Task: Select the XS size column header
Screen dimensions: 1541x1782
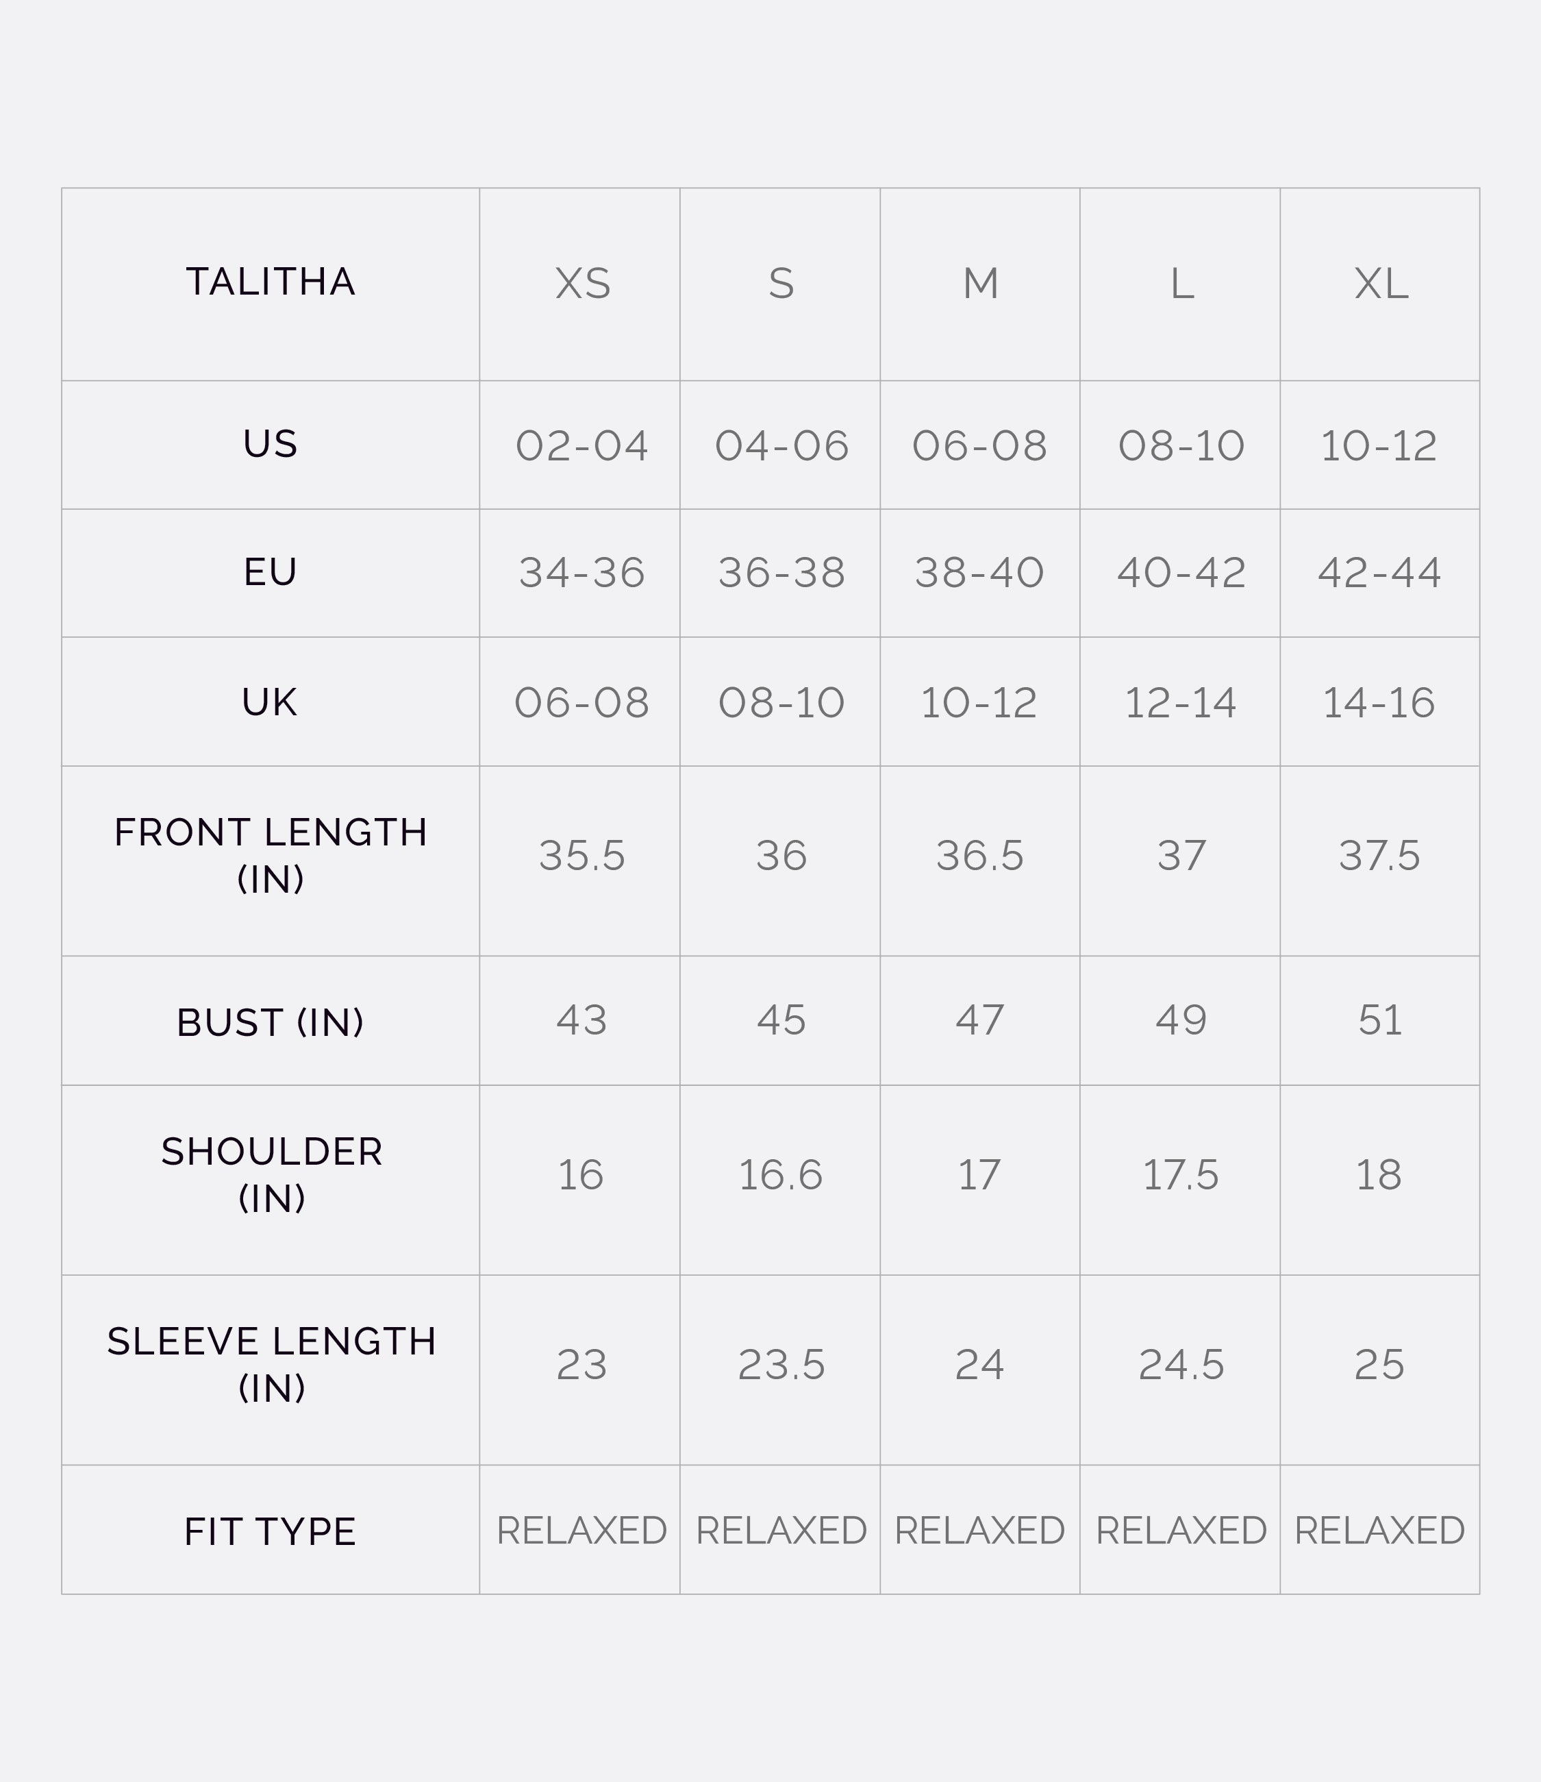Action: pos(582,284)
